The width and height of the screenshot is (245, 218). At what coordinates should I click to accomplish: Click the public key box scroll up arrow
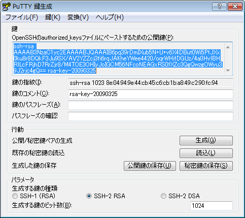point(228,47)
